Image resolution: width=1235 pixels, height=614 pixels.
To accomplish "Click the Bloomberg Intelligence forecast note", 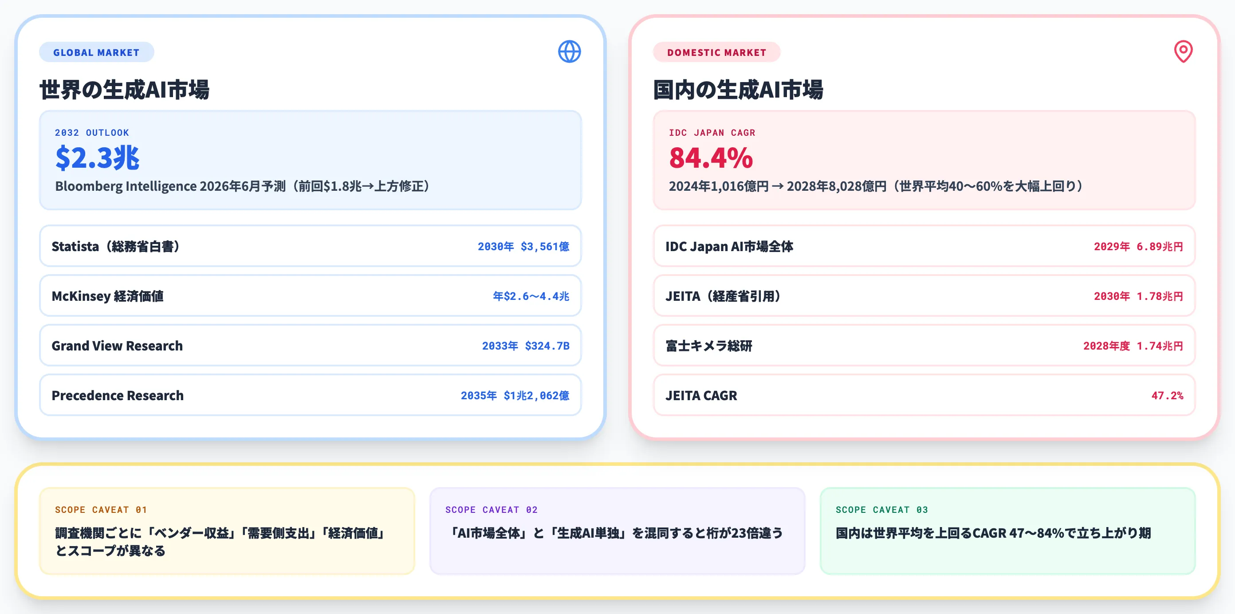I will pyautogui.click(x=242, y=186).
